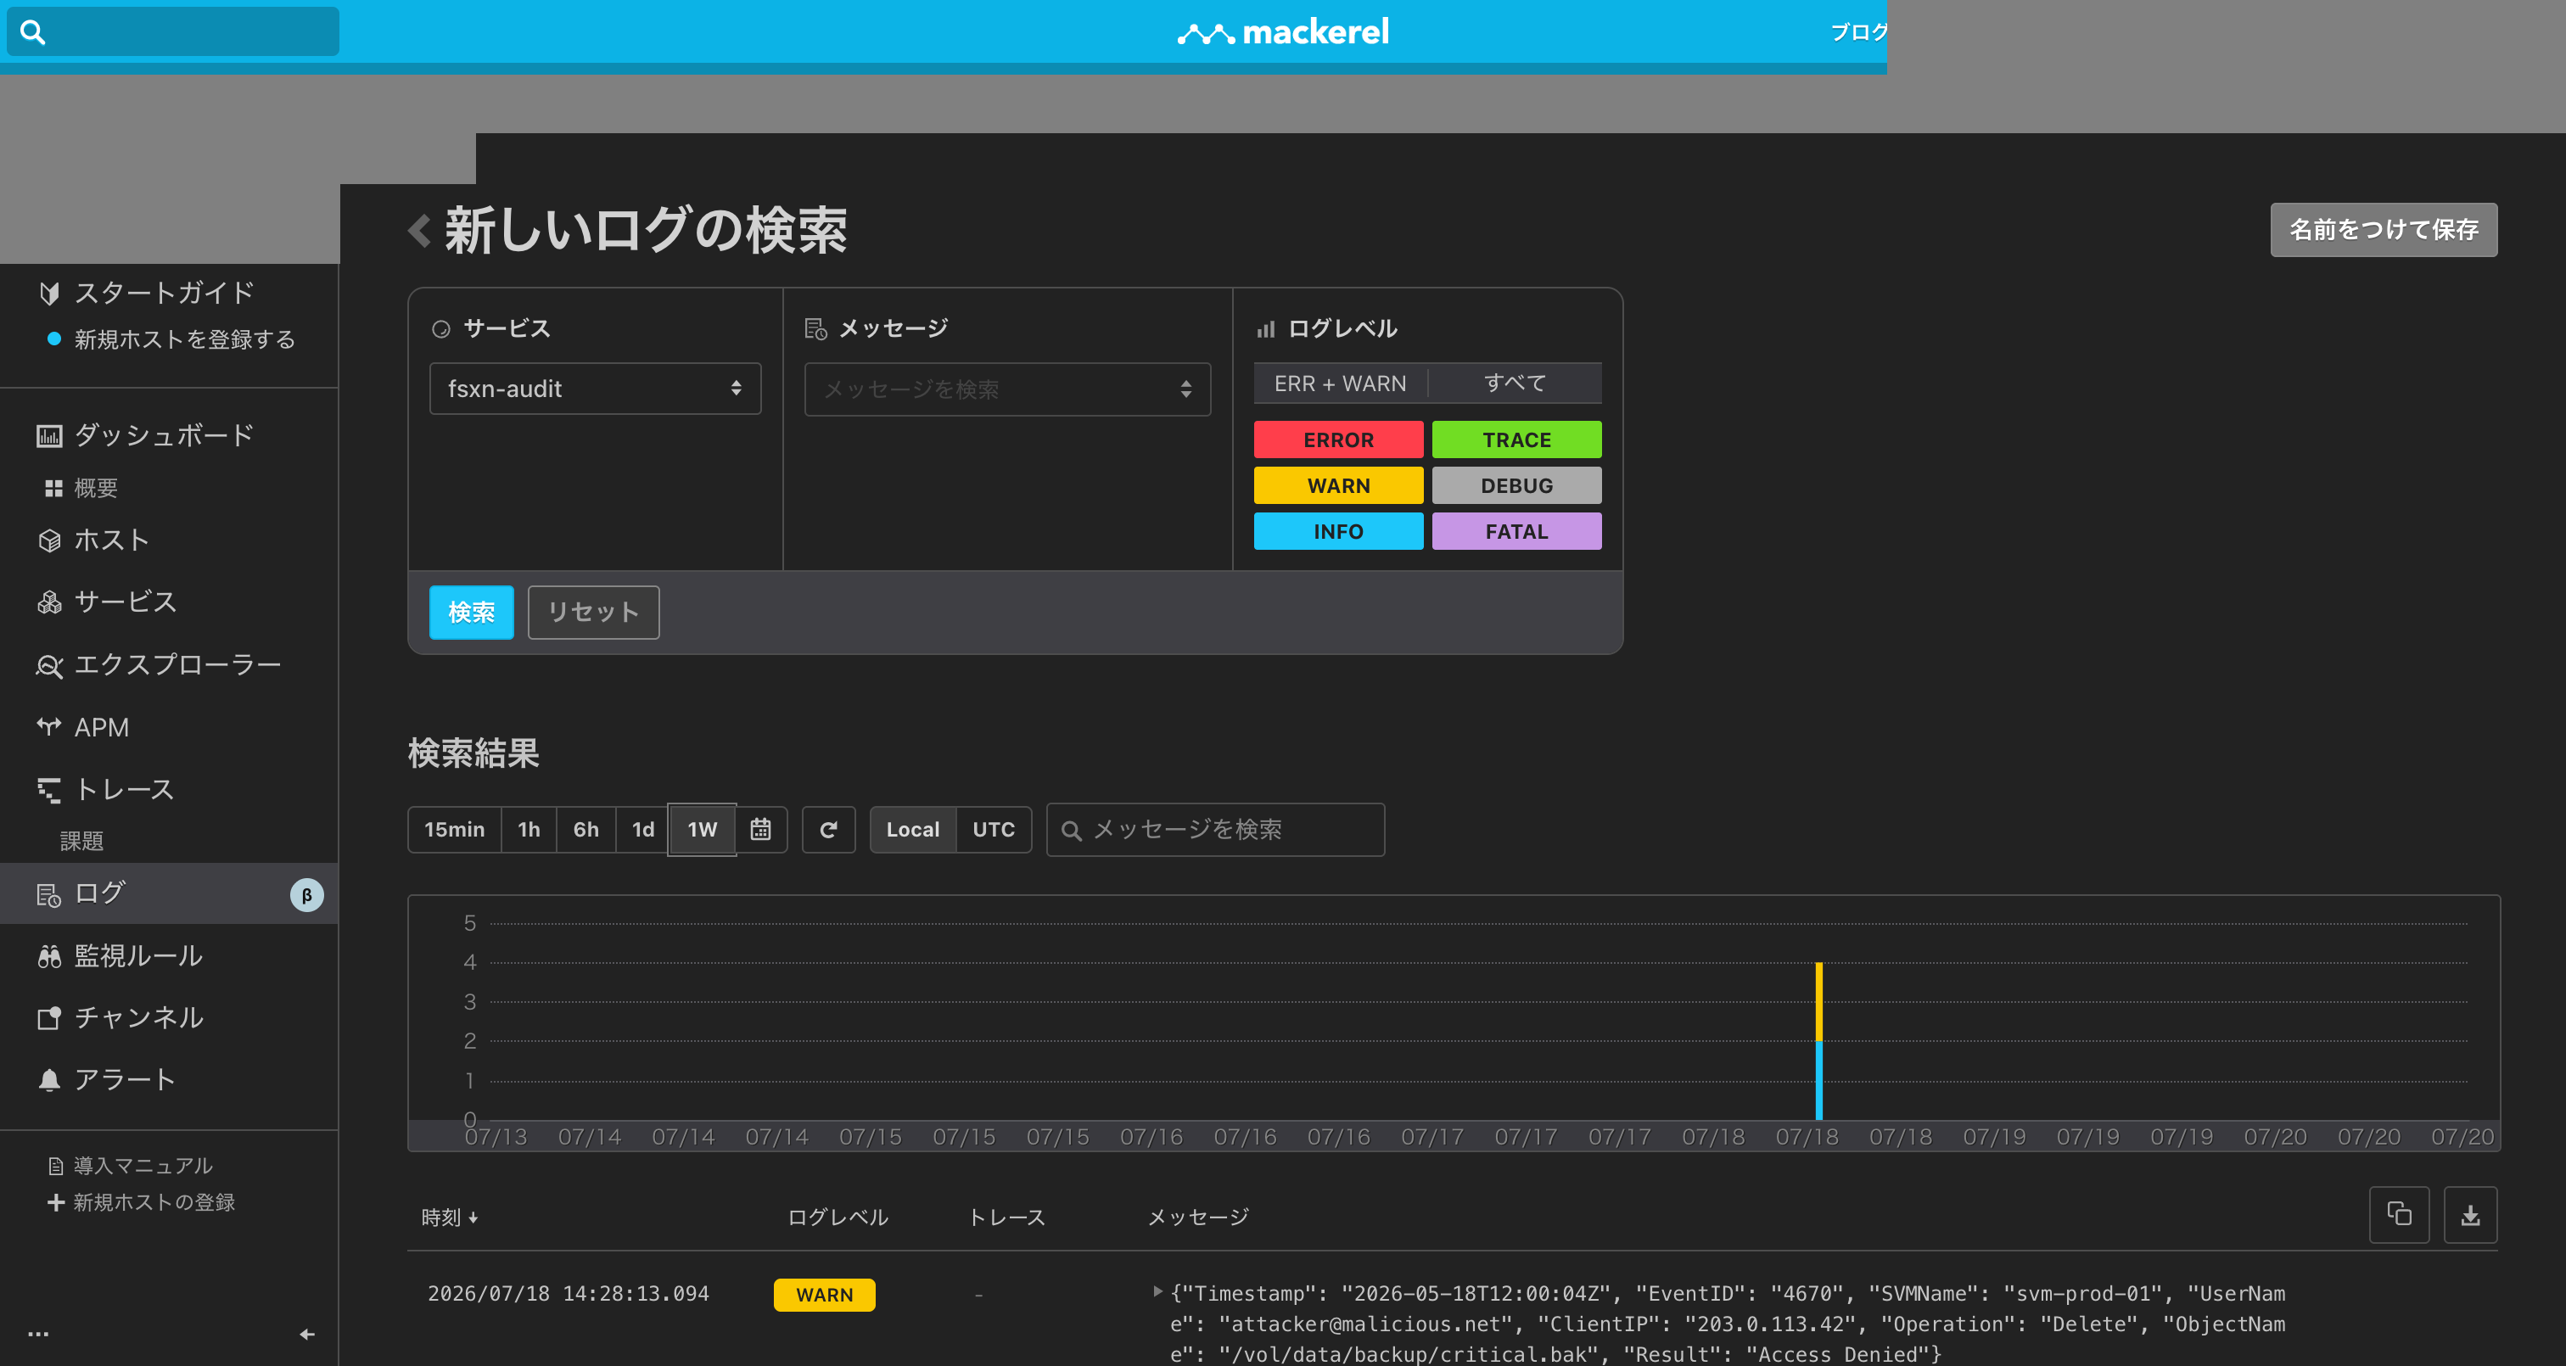Click the search magnifier icon in header

click(33, 33)
